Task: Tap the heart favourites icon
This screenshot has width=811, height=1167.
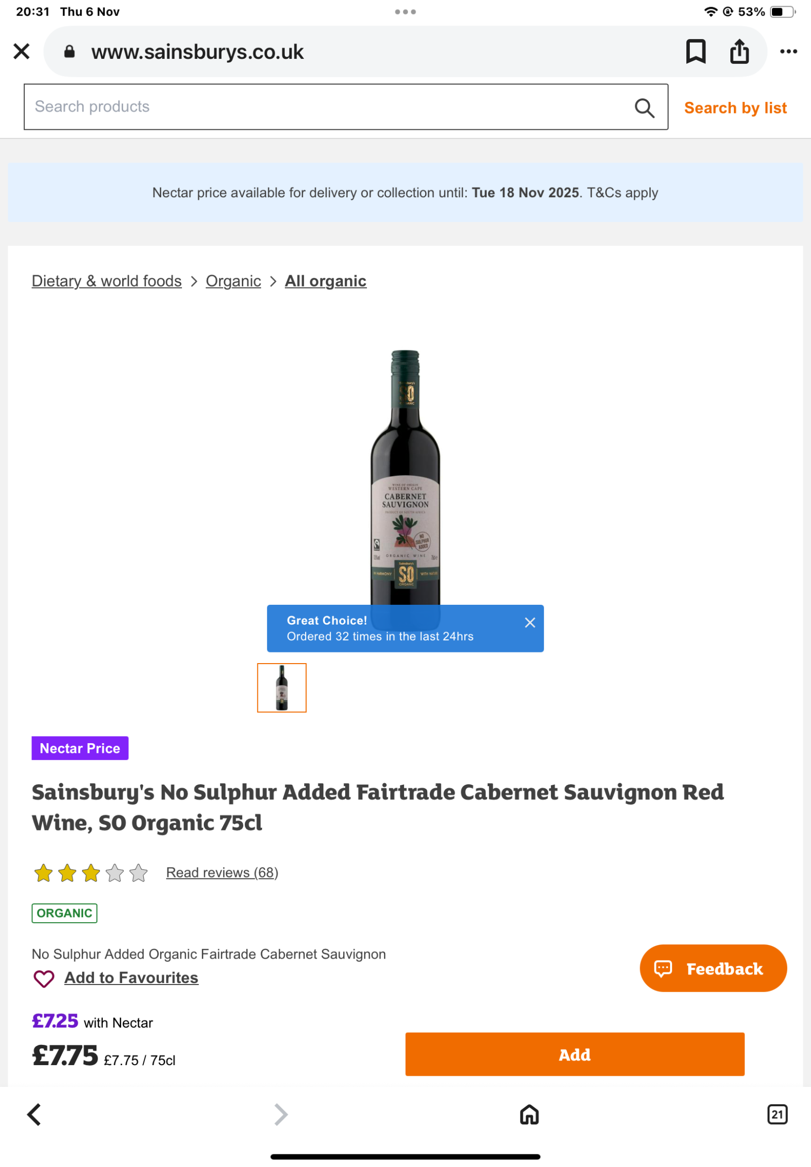Action: (x=44, y=978)
